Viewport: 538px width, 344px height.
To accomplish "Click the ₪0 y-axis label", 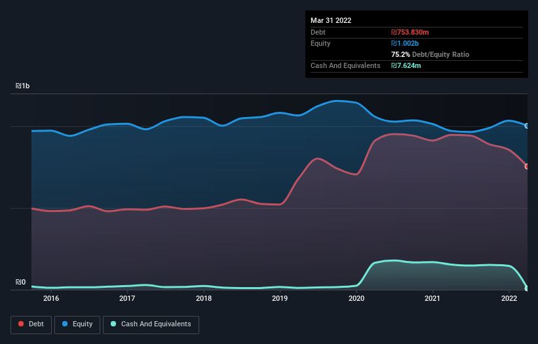I will [20, 282].
